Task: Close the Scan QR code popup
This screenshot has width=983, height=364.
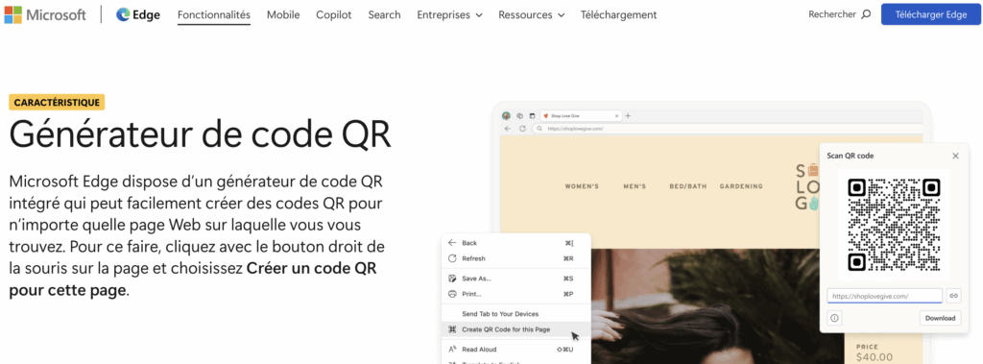Action: tap(955, 156)
